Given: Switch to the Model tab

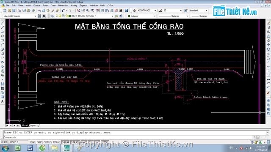Looking at the screenshot, I should [25, 125].
